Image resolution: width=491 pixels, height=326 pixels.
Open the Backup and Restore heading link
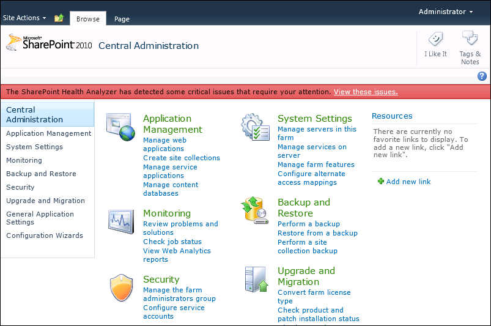tap(304, 207)
